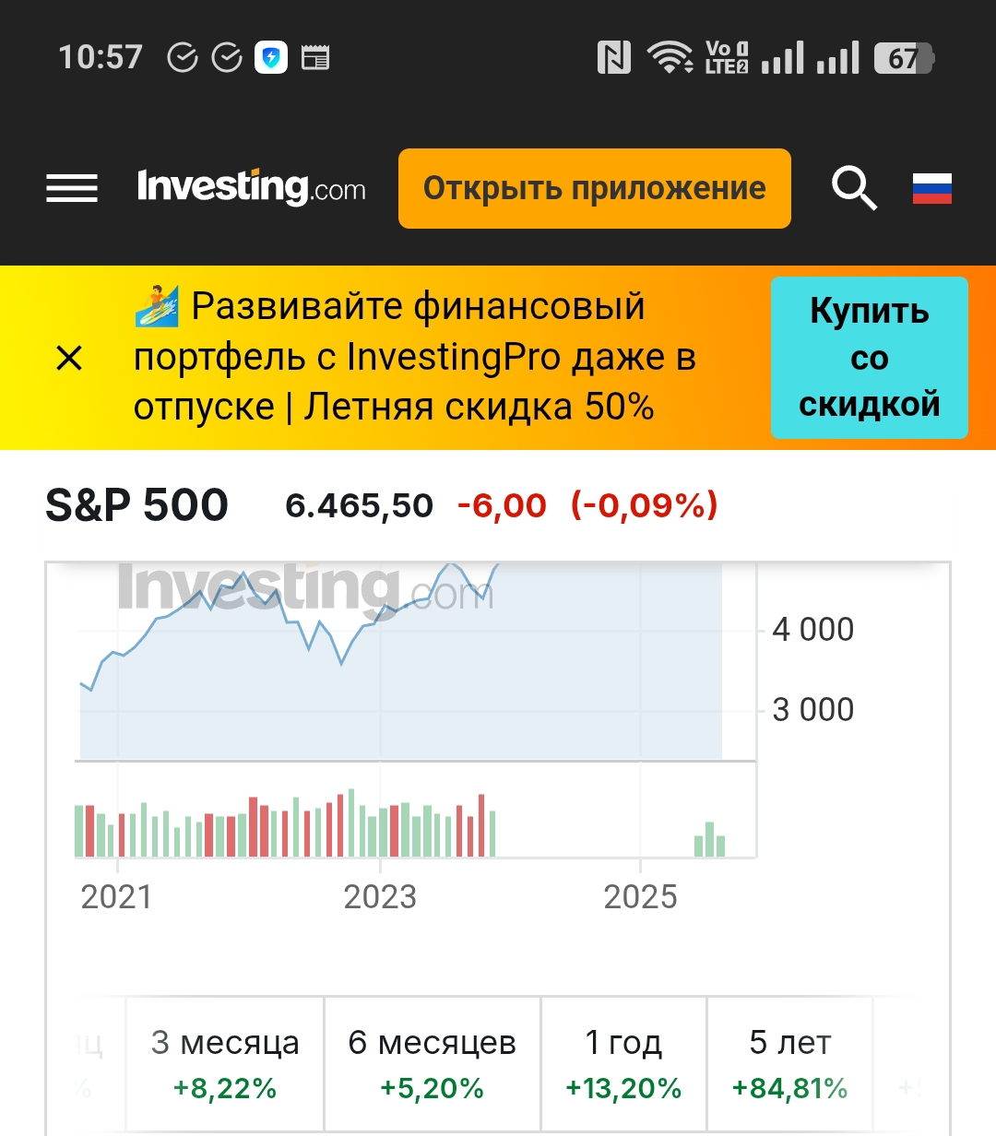The height and width of the screenshot is (1136, 996).
Task: Dismiss the InvestingPro promo banner
Action: [69, 358]
